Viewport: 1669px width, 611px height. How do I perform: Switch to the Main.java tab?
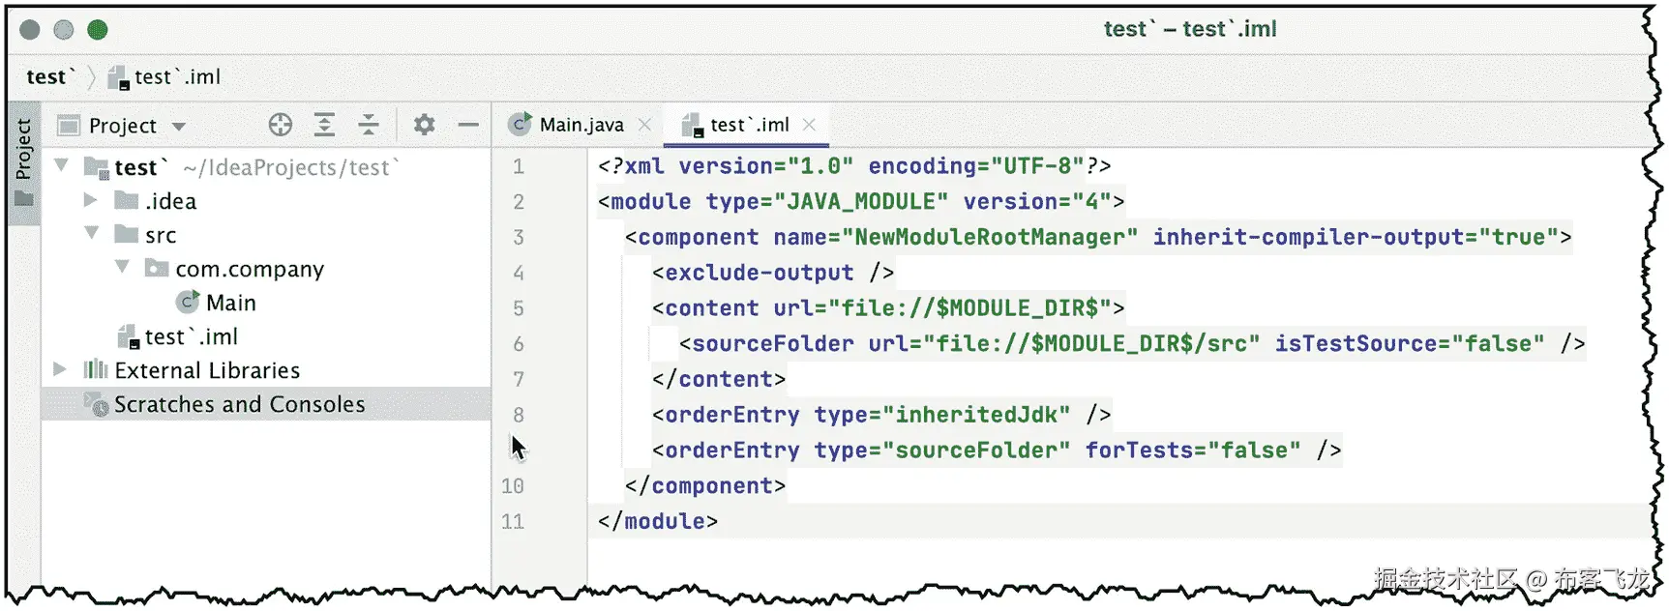581,125
